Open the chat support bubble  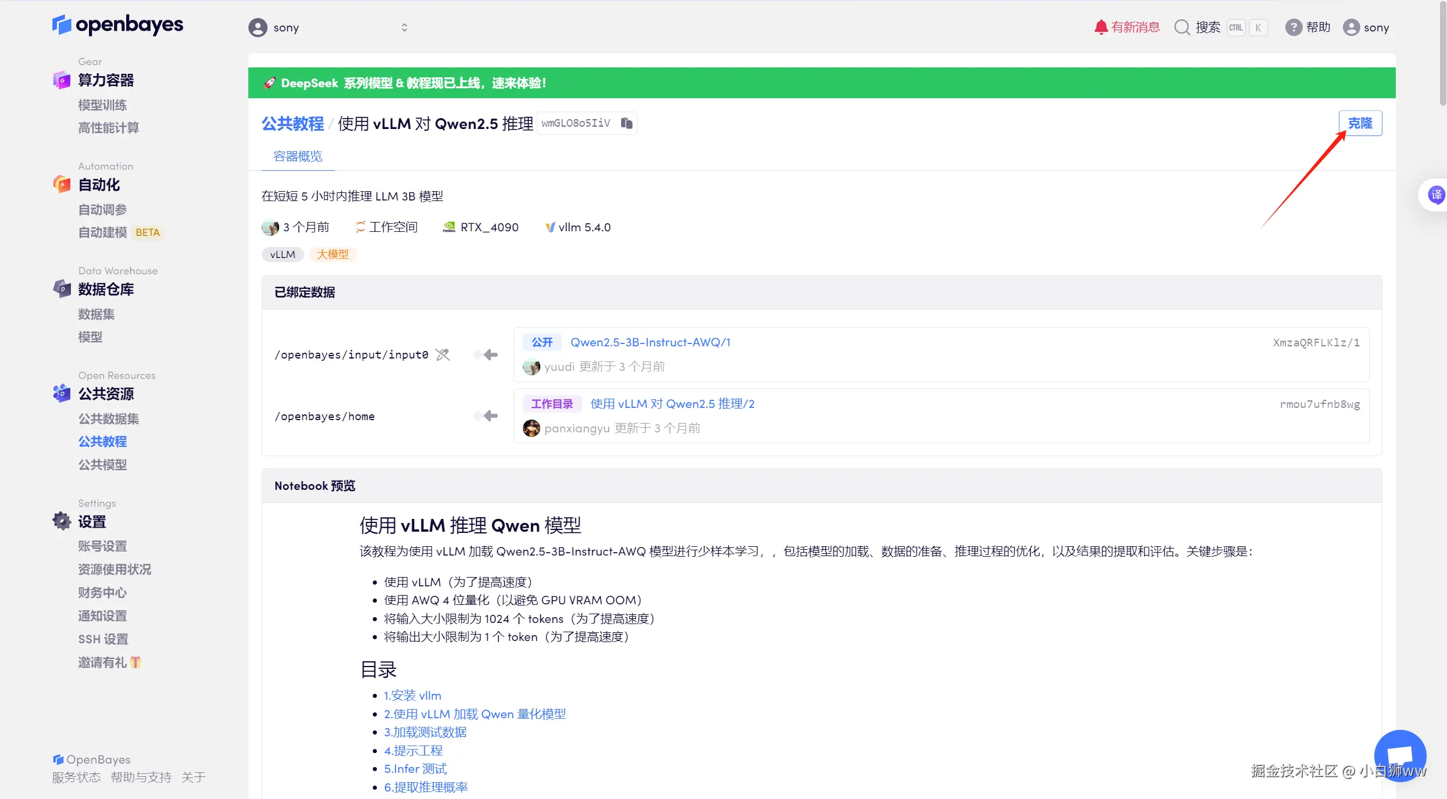point(1399,755)
